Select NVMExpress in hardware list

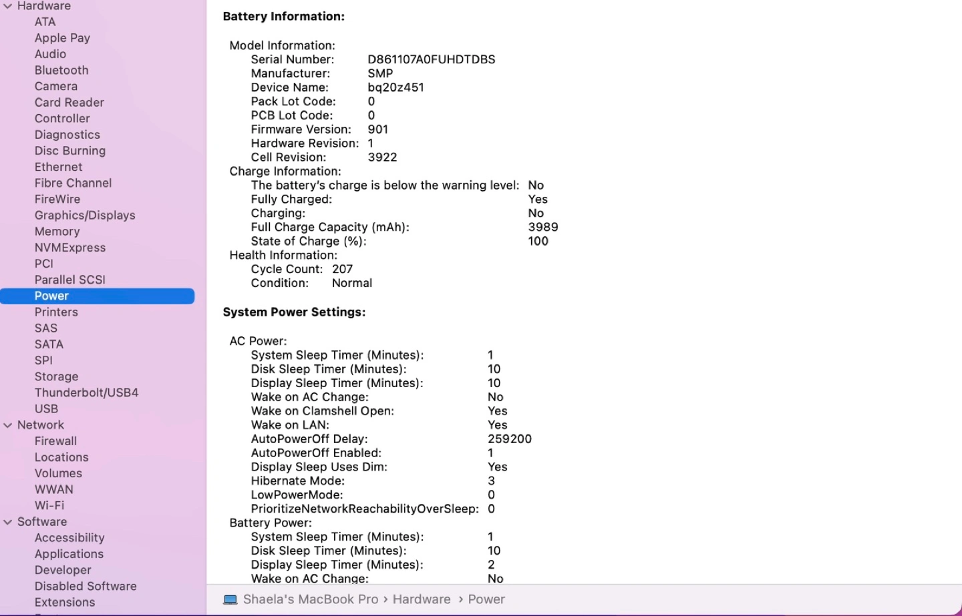(x=70, y=248)
